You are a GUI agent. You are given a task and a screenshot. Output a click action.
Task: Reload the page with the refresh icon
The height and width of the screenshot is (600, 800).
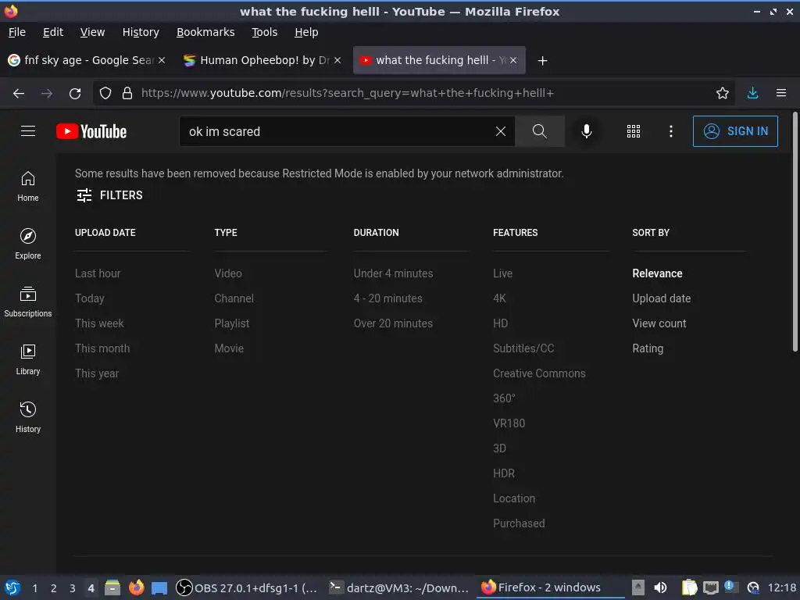point(75,93)
